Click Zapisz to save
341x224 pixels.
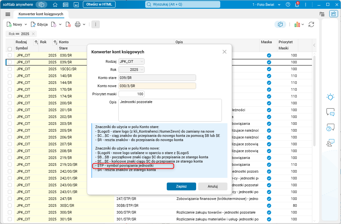click(181, 186)
